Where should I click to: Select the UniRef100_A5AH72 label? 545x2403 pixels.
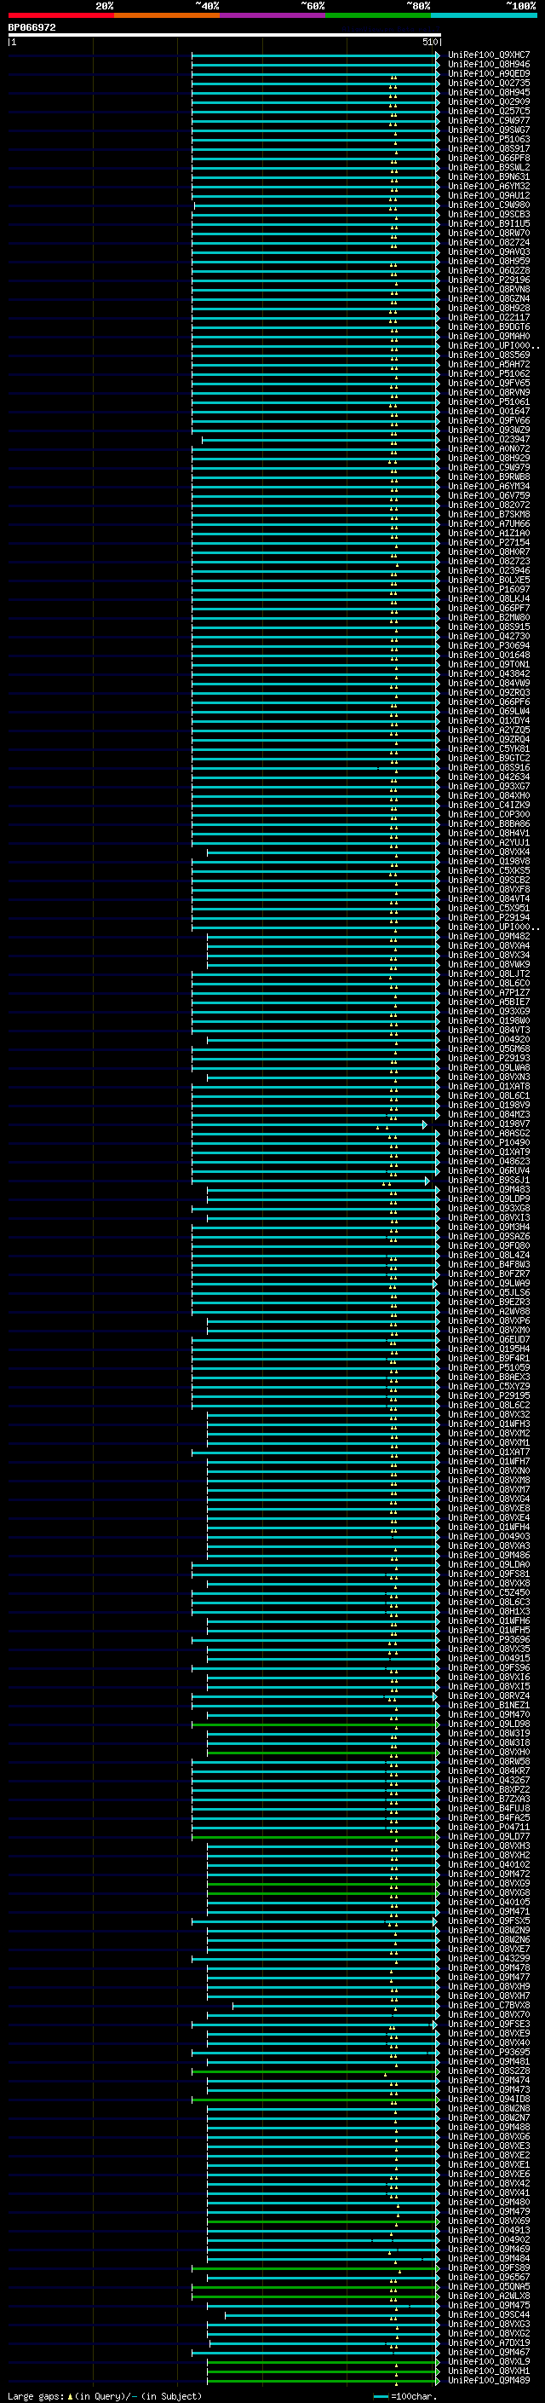click(x=488, y=365)
